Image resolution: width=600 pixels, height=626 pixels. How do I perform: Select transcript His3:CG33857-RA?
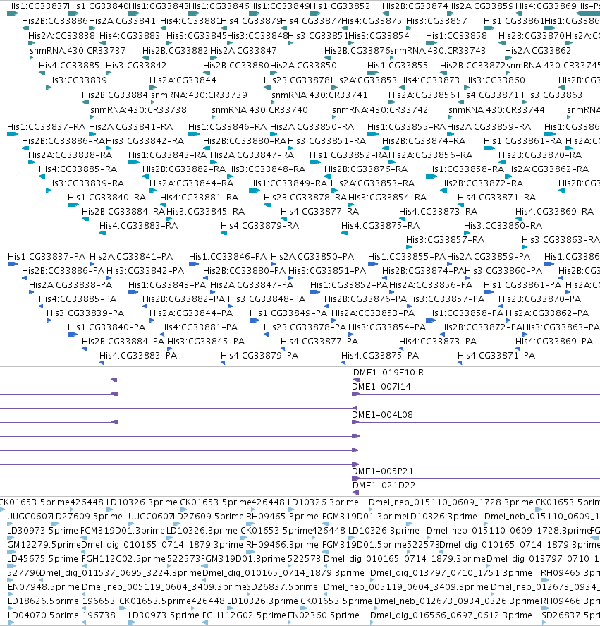[445, 239]
